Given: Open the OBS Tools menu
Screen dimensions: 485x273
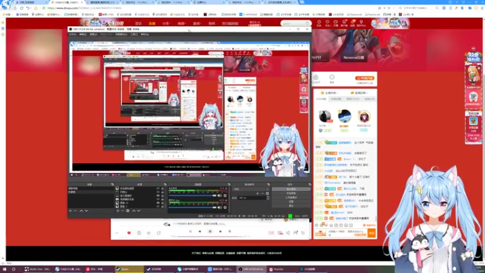Looking at the screenshot, I should [x=134, y=35].
